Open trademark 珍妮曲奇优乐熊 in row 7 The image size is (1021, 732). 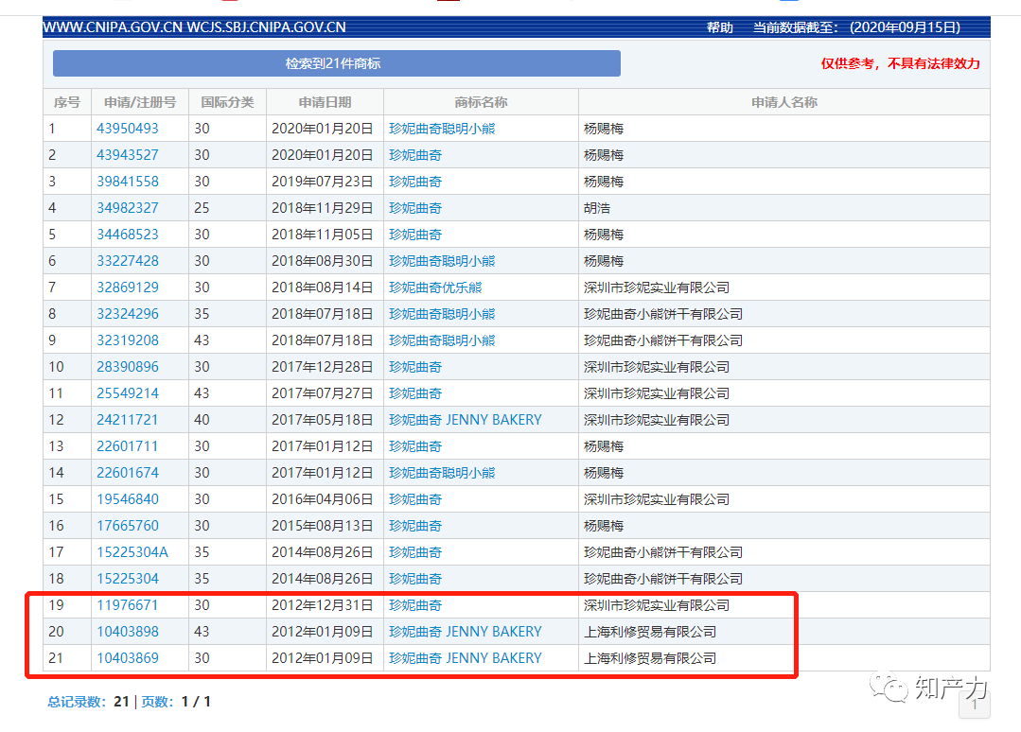[435, 288]
